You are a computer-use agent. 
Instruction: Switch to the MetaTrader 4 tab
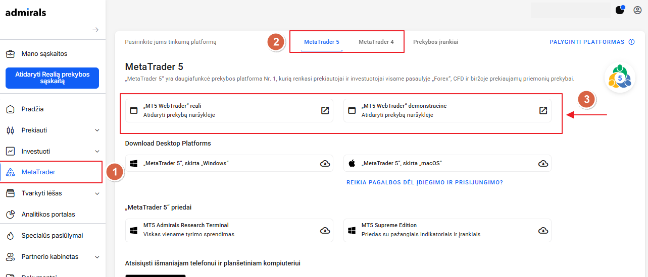[376, 42]
